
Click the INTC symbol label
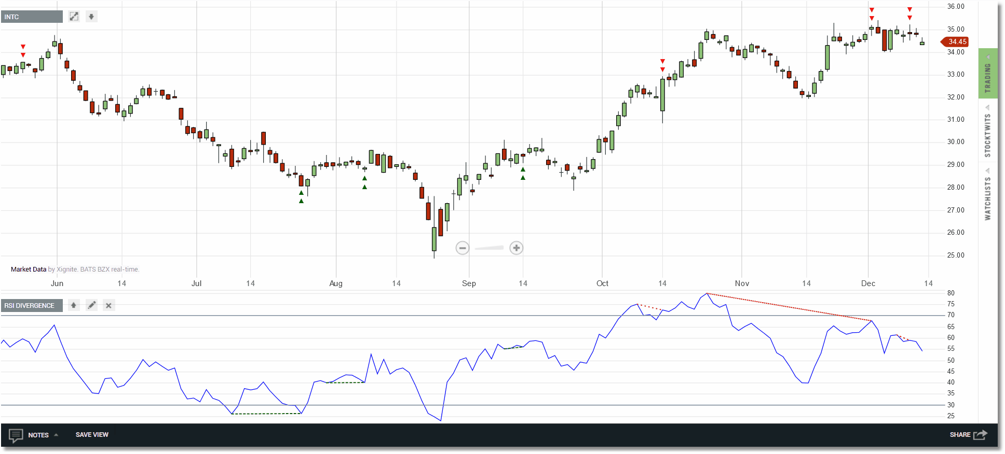point(32,17)
